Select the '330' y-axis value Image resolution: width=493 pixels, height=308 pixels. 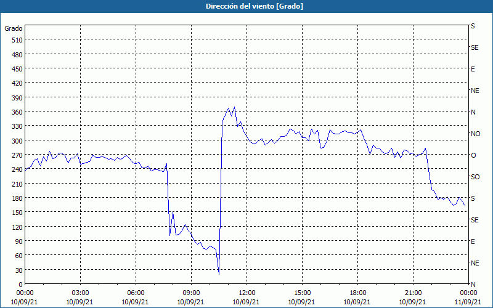click(17, 126)
